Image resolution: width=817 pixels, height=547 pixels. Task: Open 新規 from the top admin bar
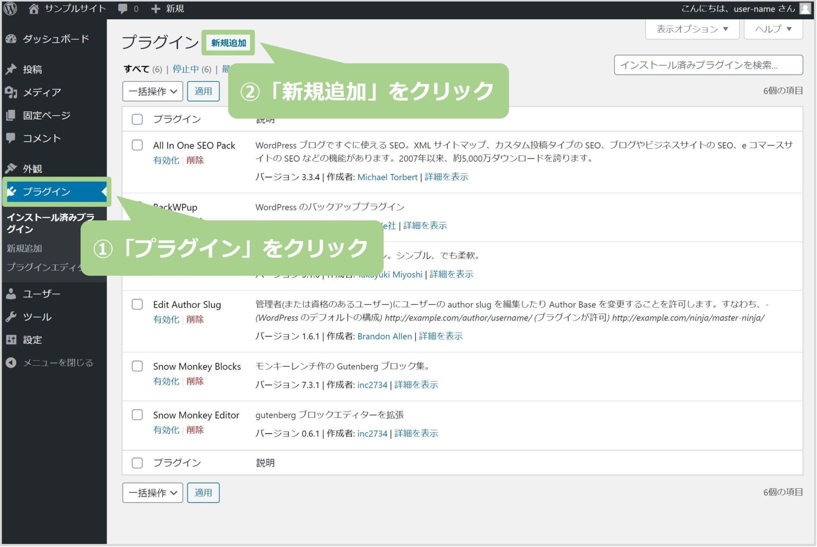[172, 8]
